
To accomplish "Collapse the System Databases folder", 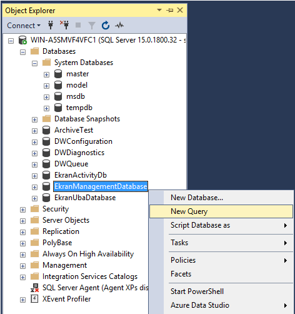I will [x=35, y=63].
